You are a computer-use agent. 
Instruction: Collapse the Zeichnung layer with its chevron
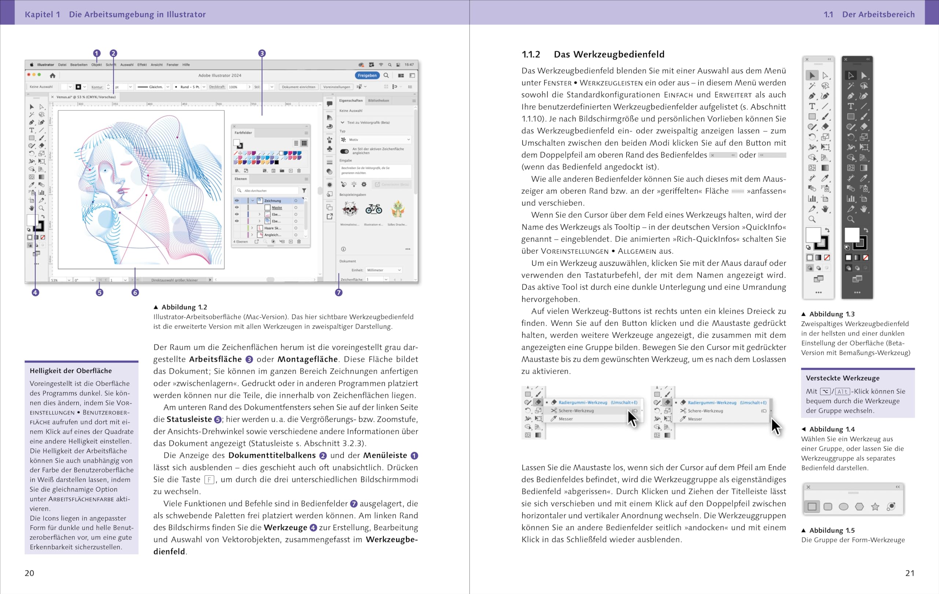pos(253,200)
